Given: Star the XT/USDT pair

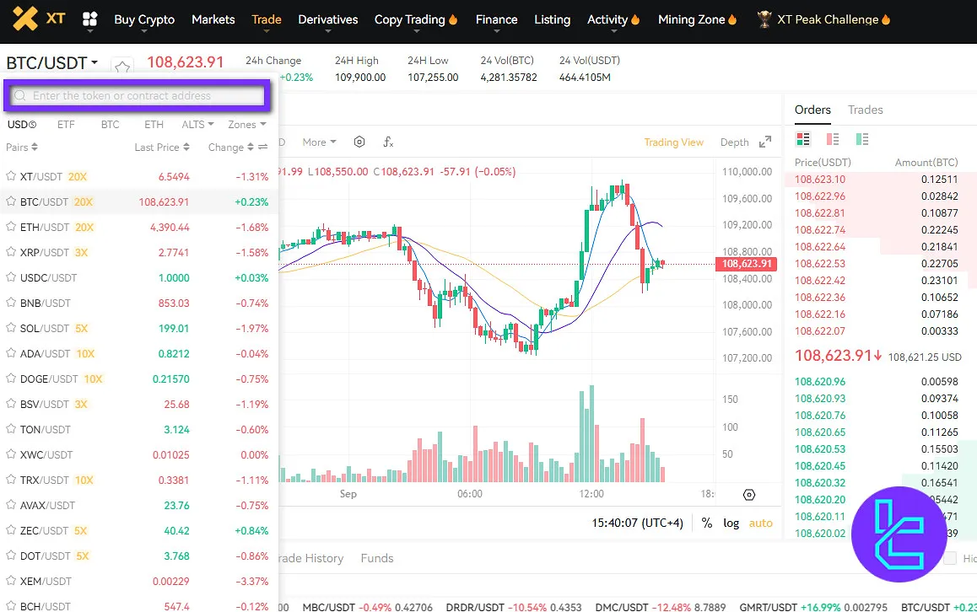Looking at the screenshot, I should click(x=11, y=176).
